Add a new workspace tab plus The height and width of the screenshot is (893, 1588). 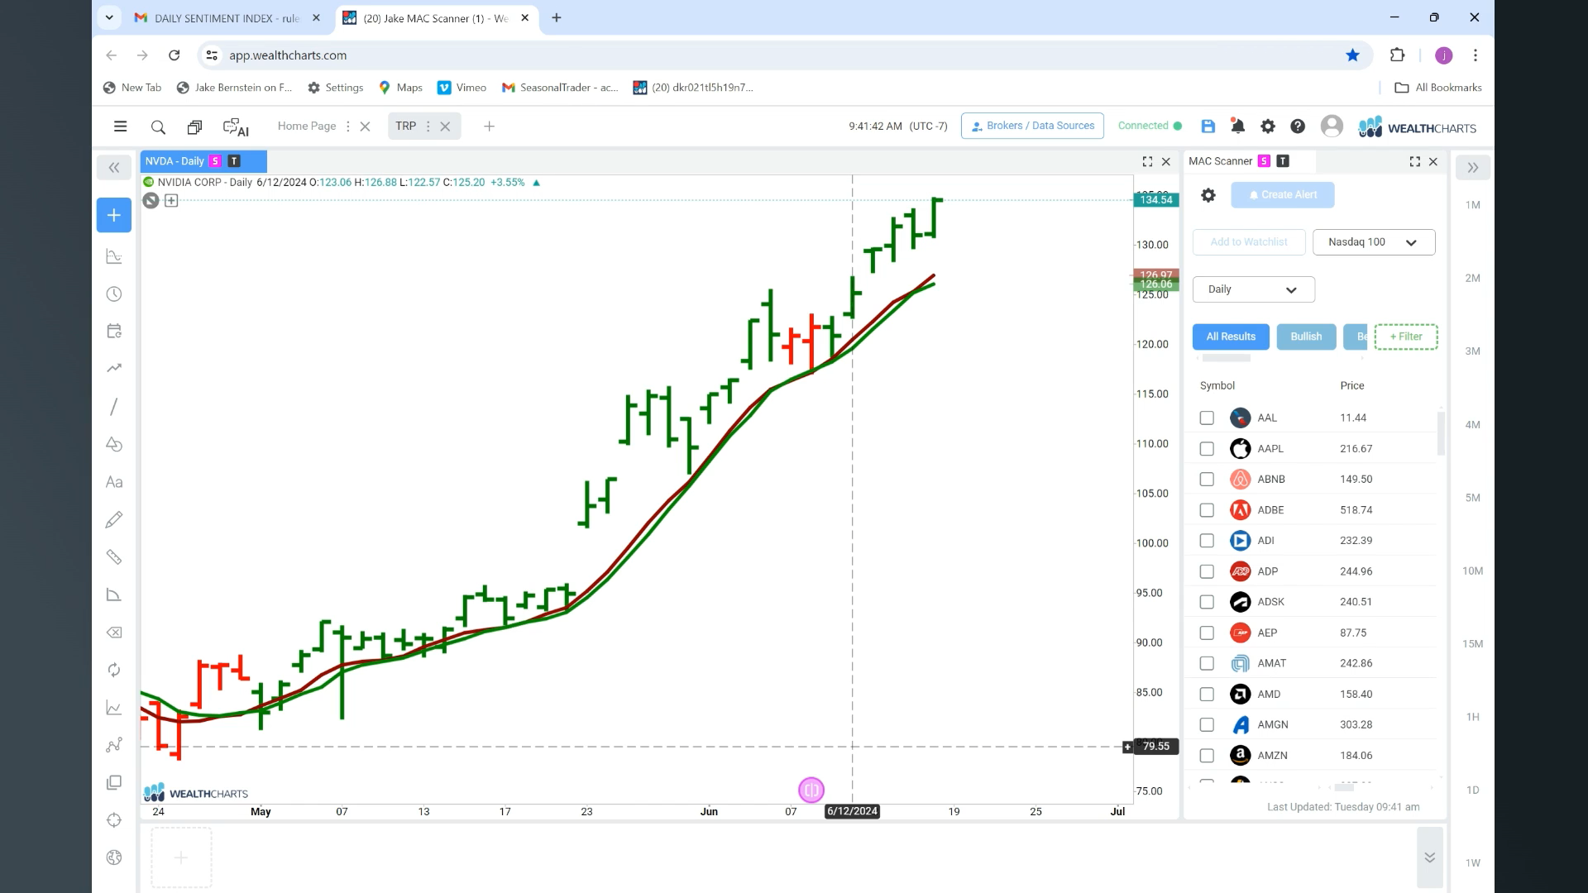pos(489,127)
